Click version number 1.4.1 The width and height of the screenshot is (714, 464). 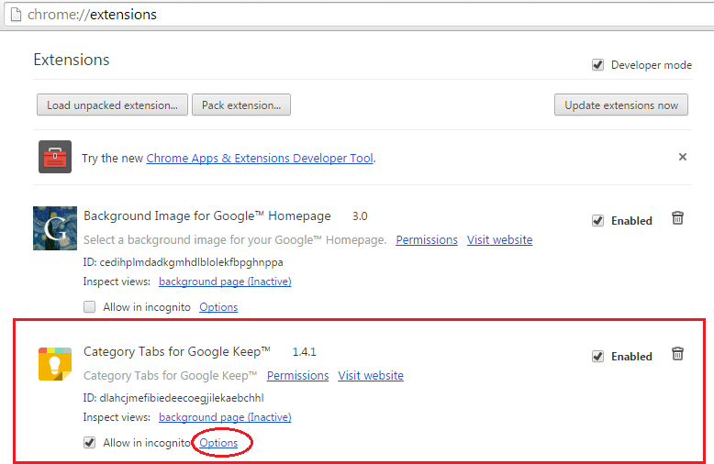[304, 351]
